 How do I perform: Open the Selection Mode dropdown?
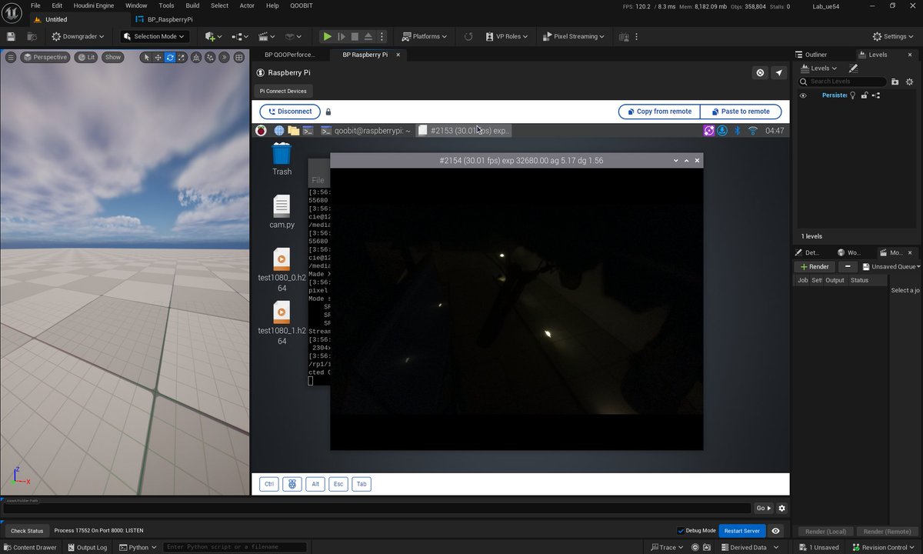(x=154, y=36)
